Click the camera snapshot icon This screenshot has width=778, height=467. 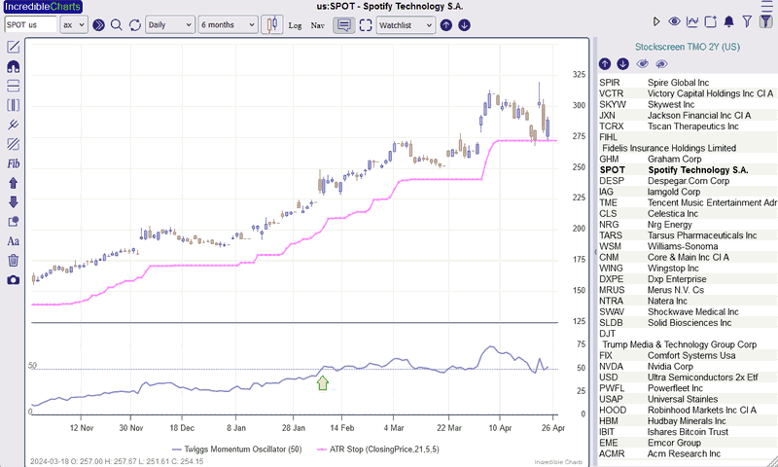click(x=14, y=280)
